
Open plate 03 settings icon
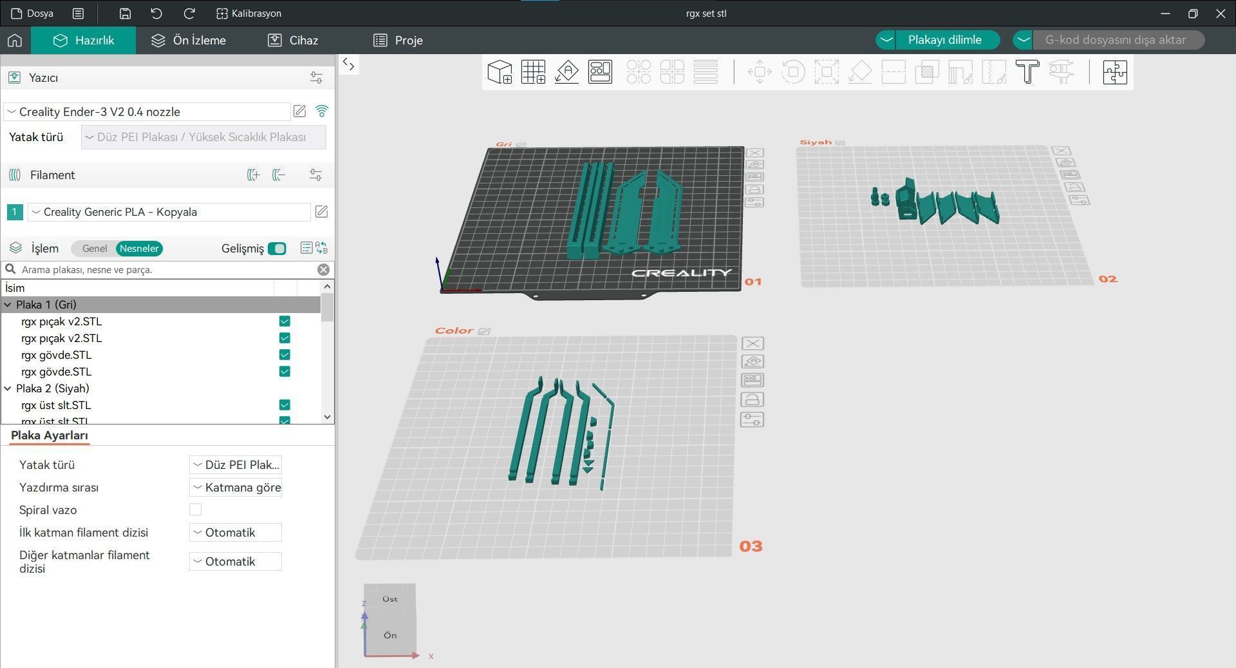(x=753, y=420)
